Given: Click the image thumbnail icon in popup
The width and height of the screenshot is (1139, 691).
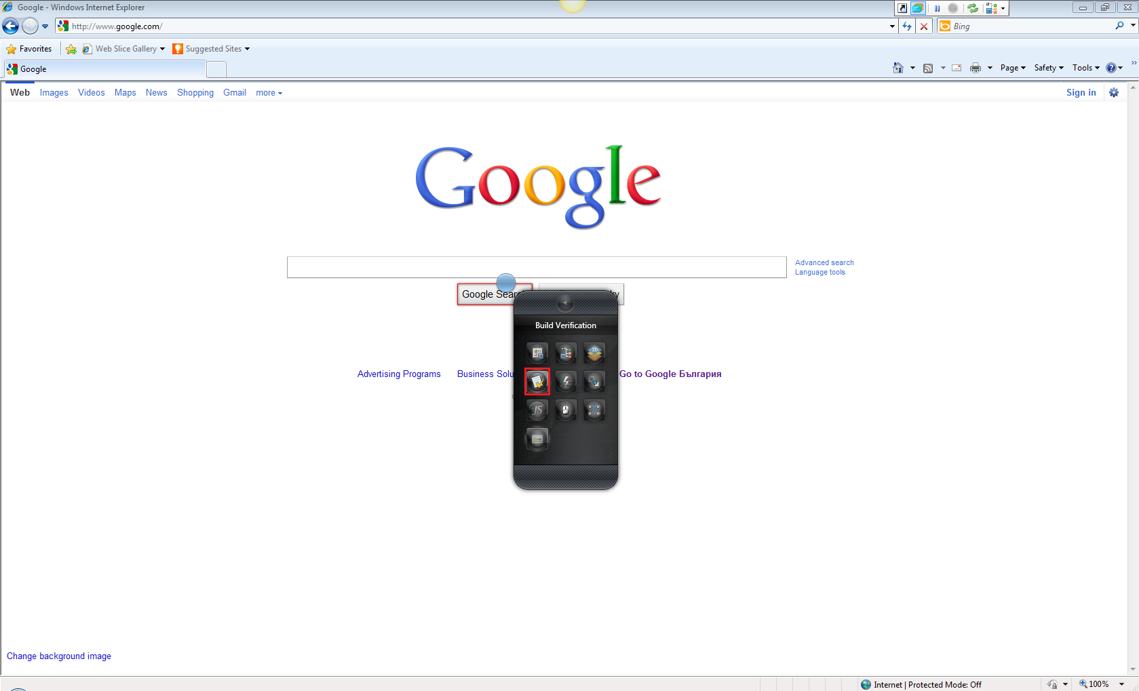Looking at the screenshot, I should [x=537, y=439].
